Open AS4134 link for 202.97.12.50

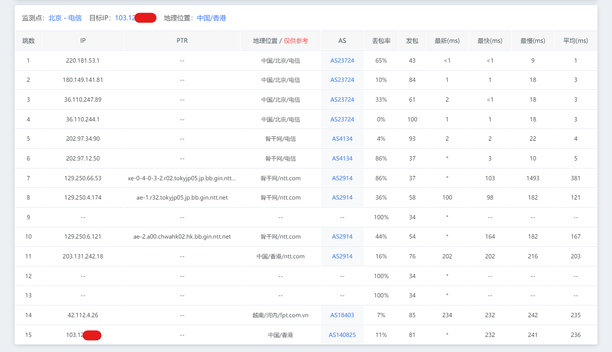(342, 159)
